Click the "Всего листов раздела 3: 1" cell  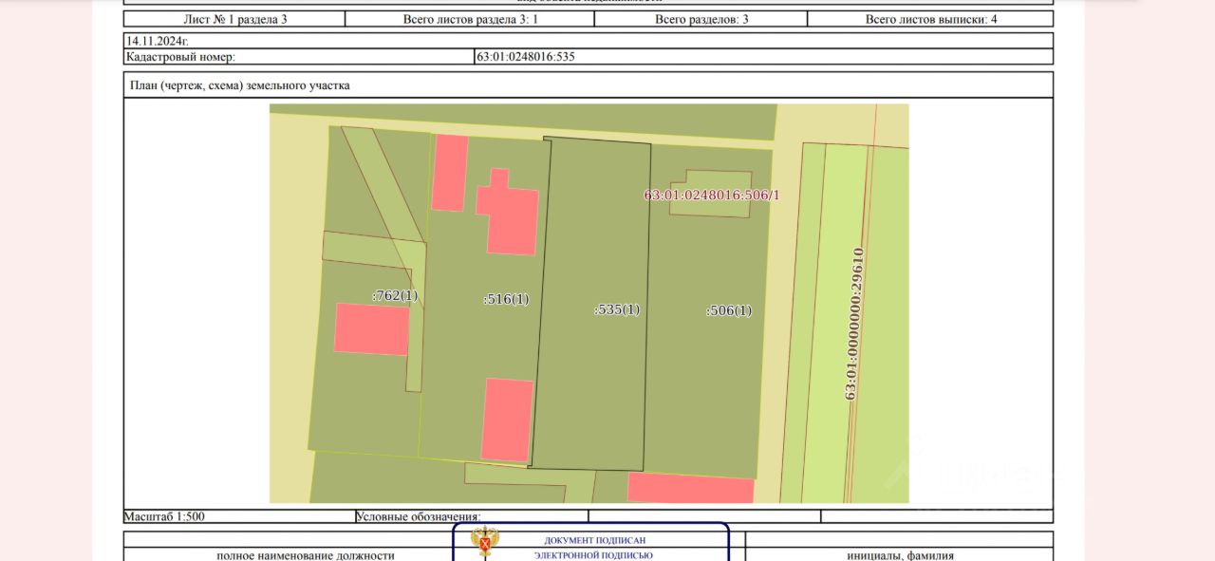click(x=470, y=19)
